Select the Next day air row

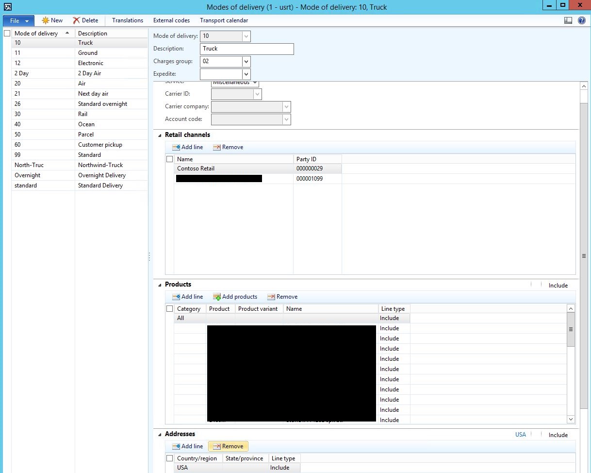tap(80, 94)
